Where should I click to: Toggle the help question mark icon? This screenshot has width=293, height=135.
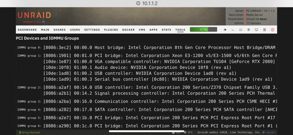pyautogui.click(x=248, y=30)
